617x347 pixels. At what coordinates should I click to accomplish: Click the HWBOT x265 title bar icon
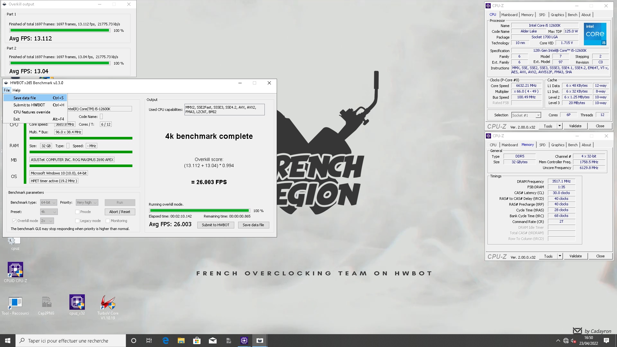6,83
